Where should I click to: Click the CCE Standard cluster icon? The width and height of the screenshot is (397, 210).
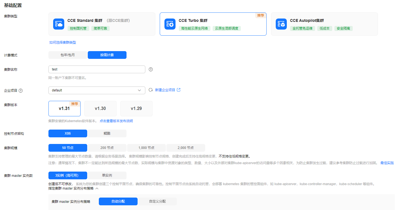pos(59,24)
